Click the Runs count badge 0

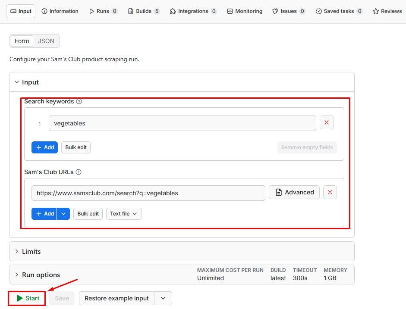[x=114, y=11]
